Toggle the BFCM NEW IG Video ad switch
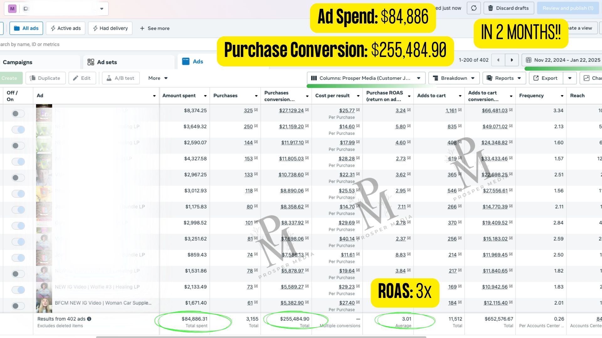Screen dimensions: 602x338 click(x=18, y=306)
